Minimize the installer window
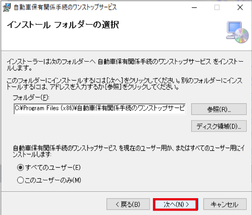 click(194, 8)
